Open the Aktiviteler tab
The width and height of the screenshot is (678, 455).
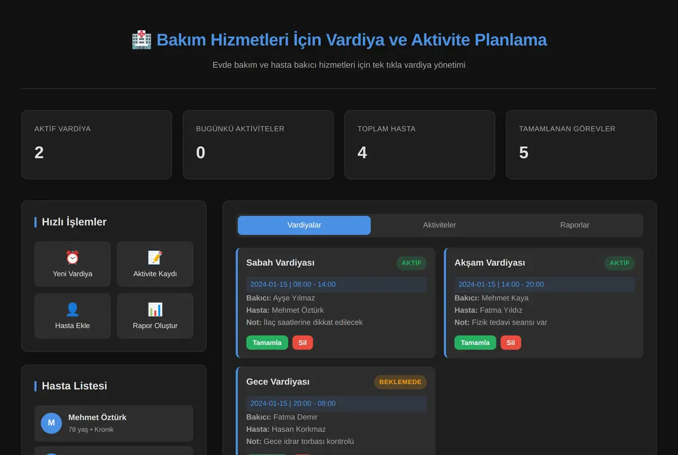pos(440,225)
